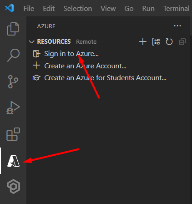Image resolution: width=192 pixels, height=204 pixels.
Task: Open the Search view icon
Action: (x=13, y=55)
